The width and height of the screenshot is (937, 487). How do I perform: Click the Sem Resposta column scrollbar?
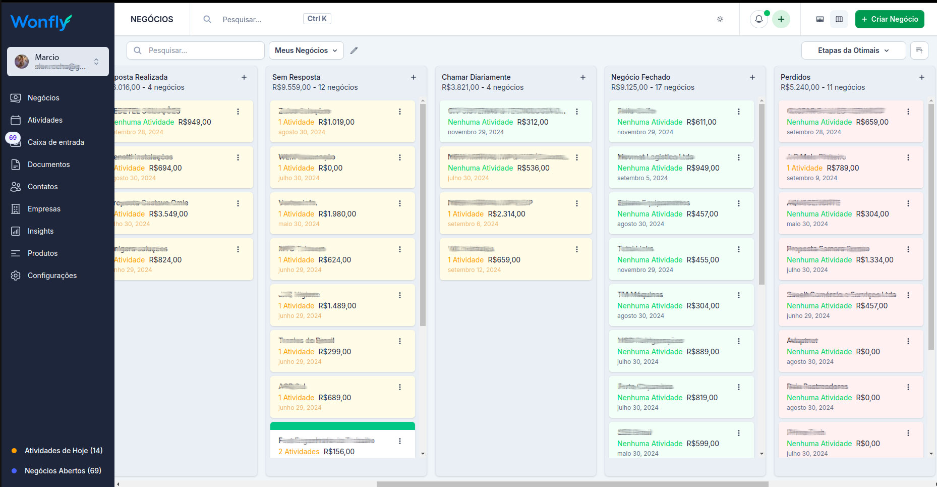(x=423, y=214)
